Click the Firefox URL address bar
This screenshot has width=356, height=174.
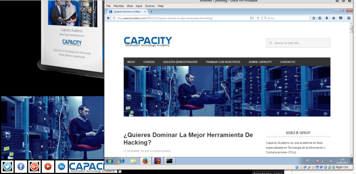tap(182, 18)
